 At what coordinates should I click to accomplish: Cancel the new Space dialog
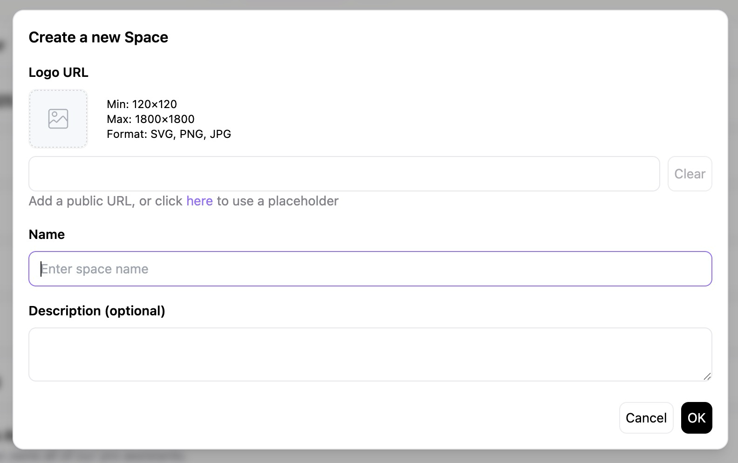click(x=646, y=418)
